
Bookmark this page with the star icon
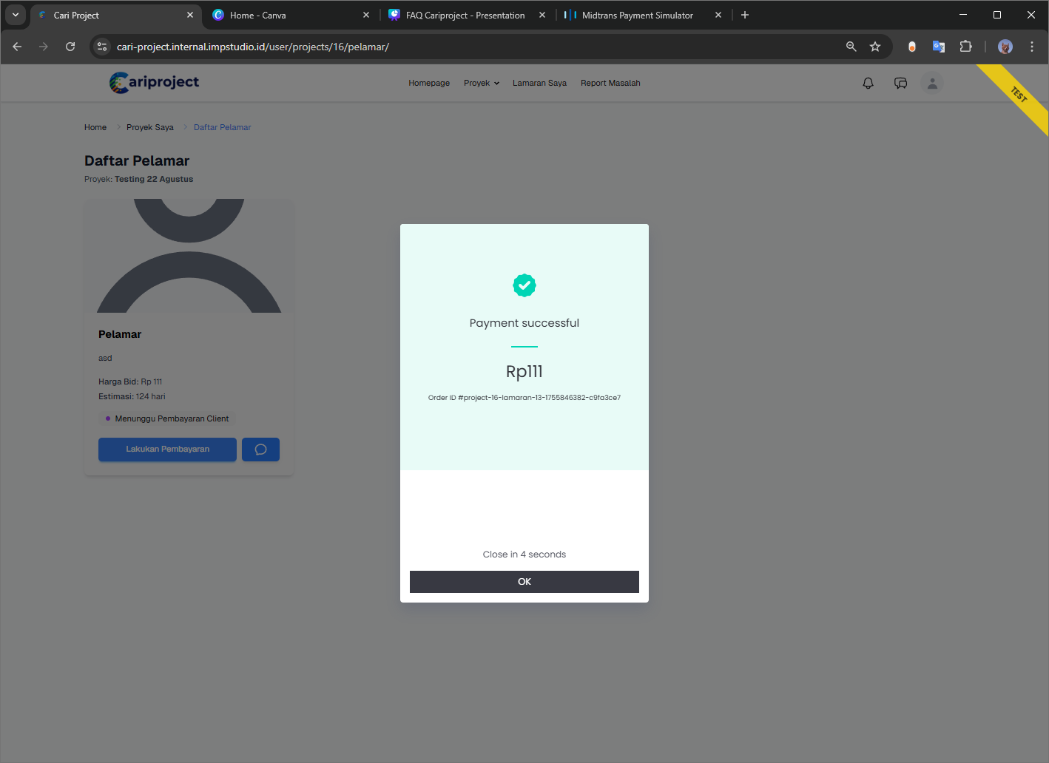(x=875, y=47)
